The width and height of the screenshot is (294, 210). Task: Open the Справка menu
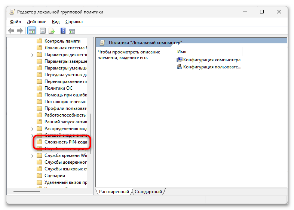(74, 22)
